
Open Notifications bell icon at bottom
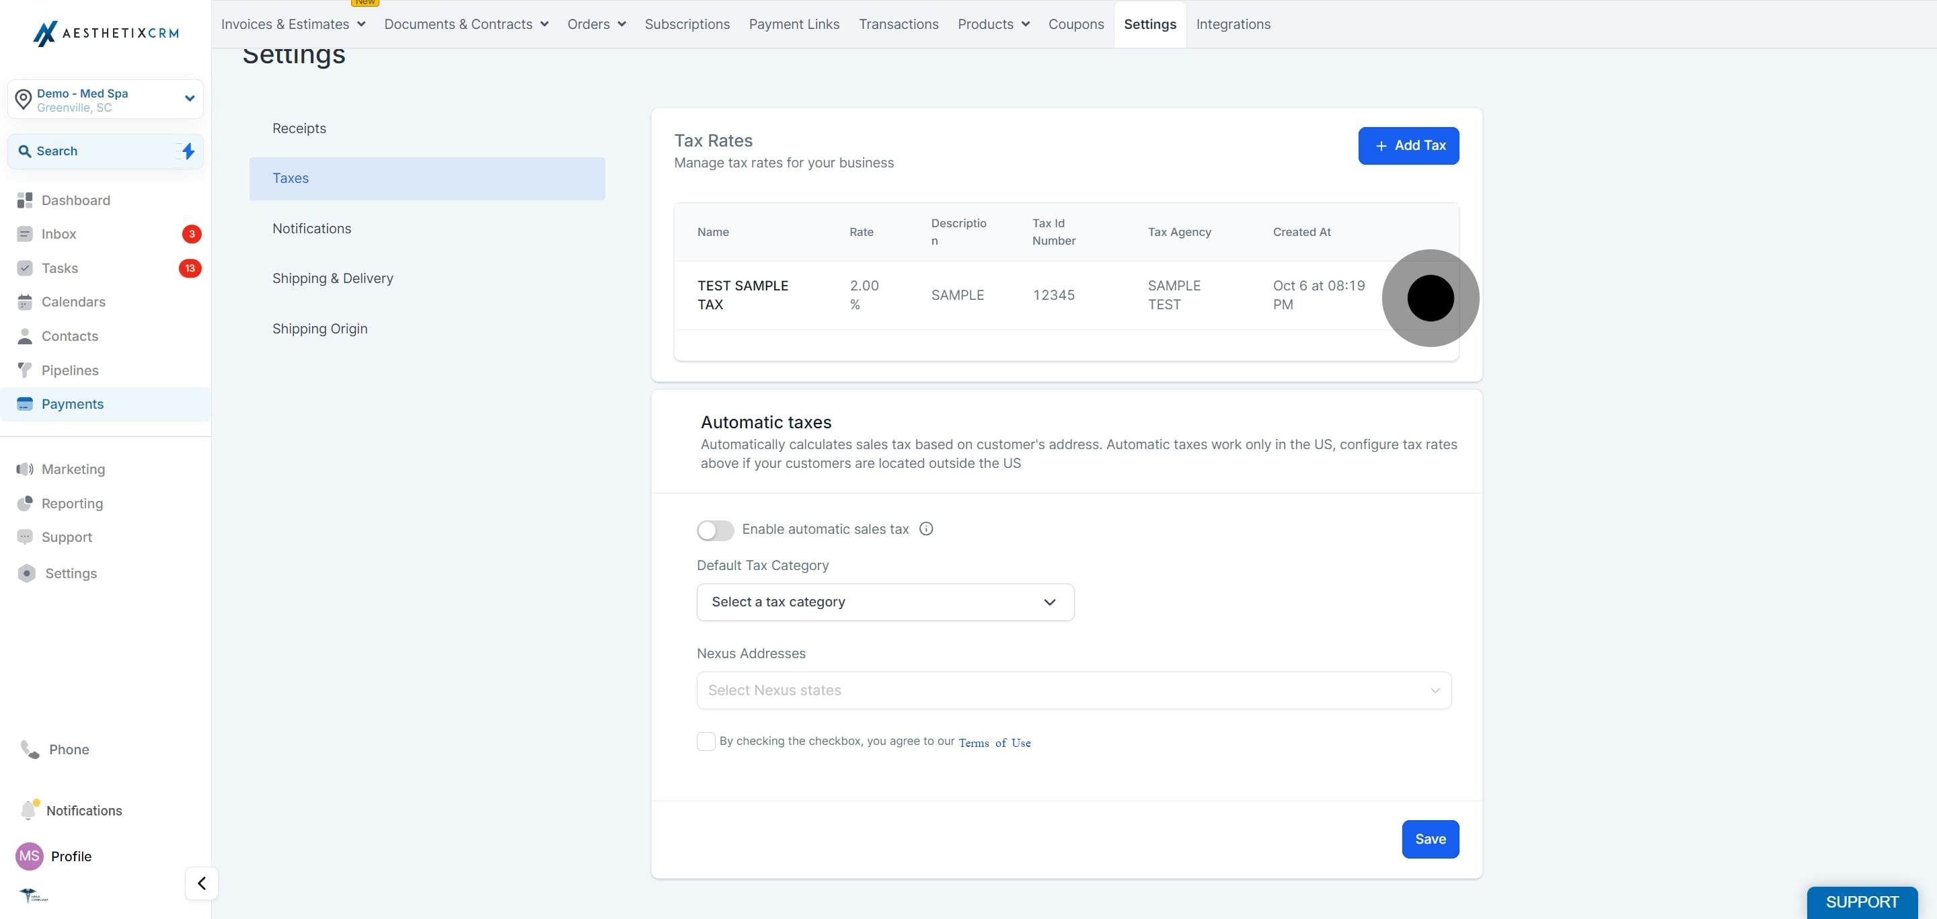28,810
